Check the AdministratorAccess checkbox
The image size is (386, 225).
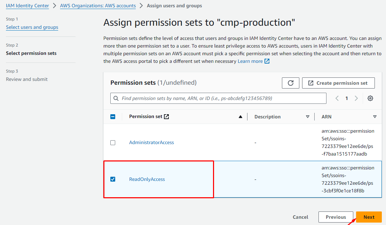pos(113,143)
